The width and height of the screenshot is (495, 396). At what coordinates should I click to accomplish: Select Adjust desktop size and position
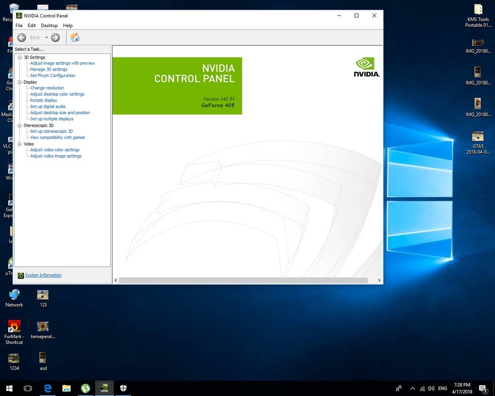pyautogui.click(x=60, y=113)
